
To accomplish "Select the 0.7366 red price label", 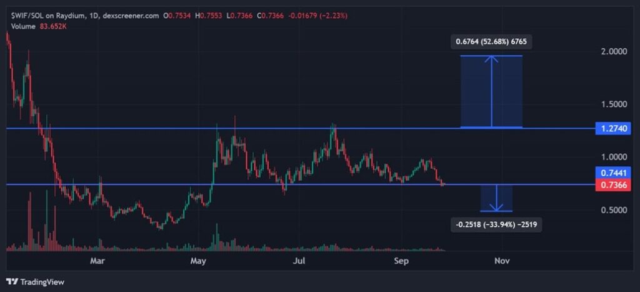I will pos(613,184).
